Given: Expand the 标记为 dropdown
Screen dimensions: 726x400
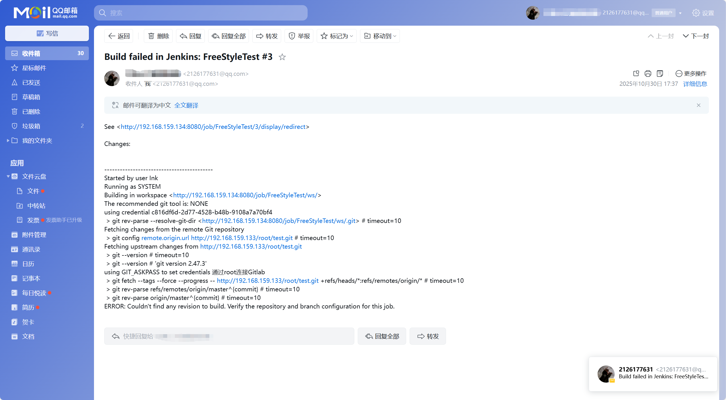Looking at the screenshot, I should tap(337, 36).
